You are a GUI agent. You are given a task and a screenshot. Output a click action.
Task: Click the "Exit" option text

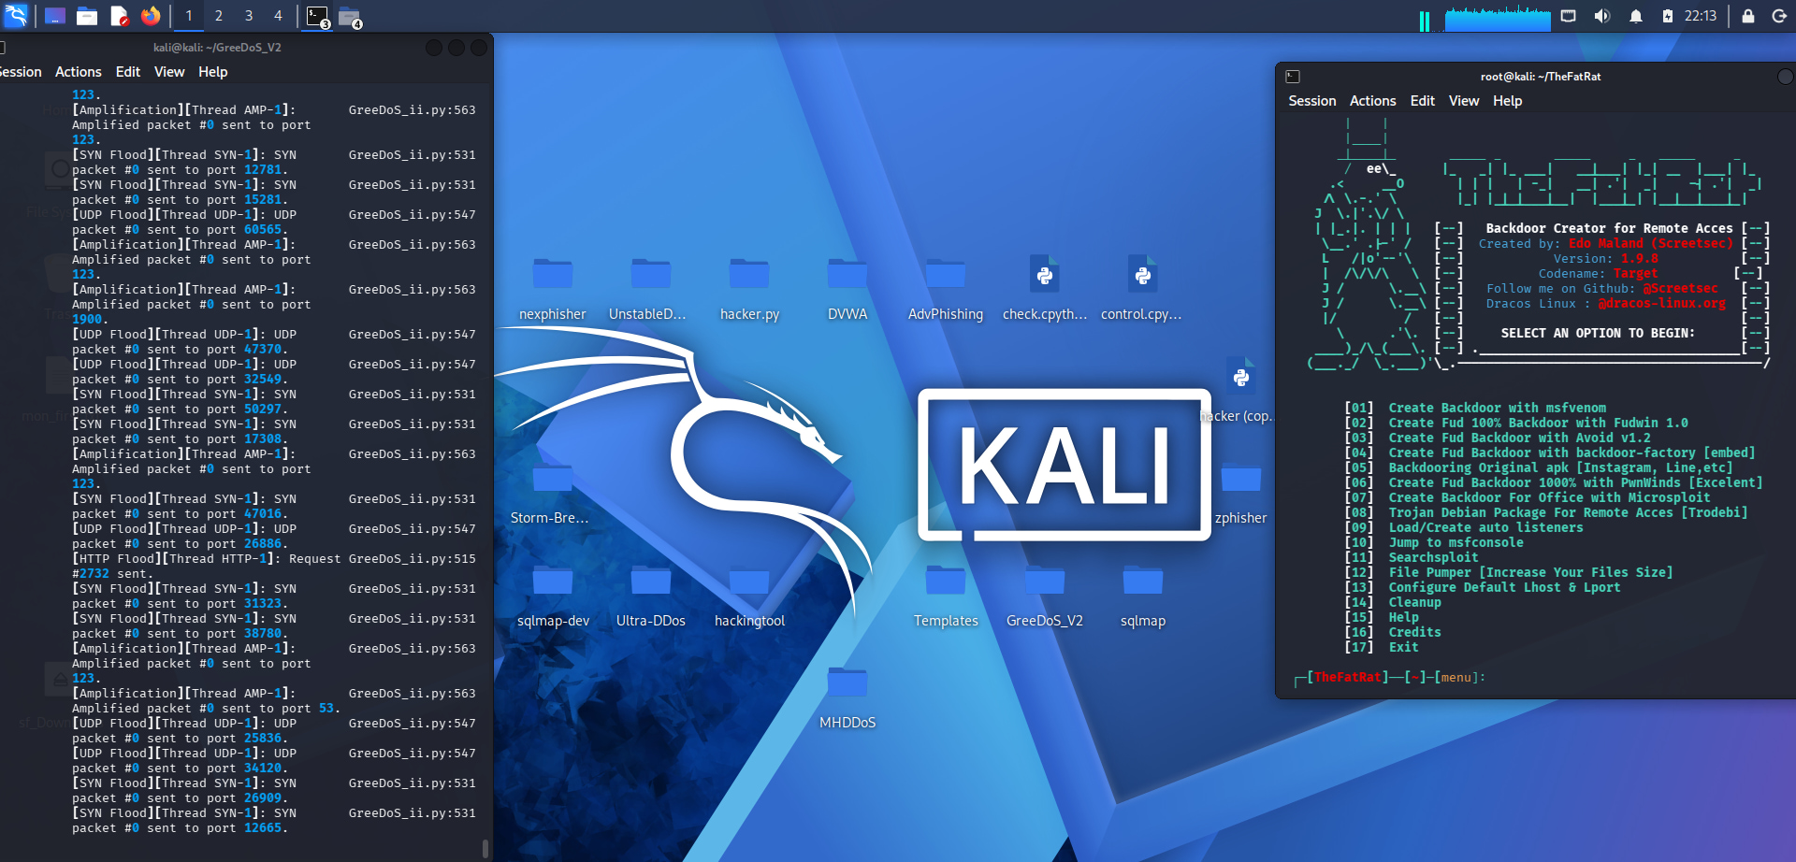coord(1403,647)
